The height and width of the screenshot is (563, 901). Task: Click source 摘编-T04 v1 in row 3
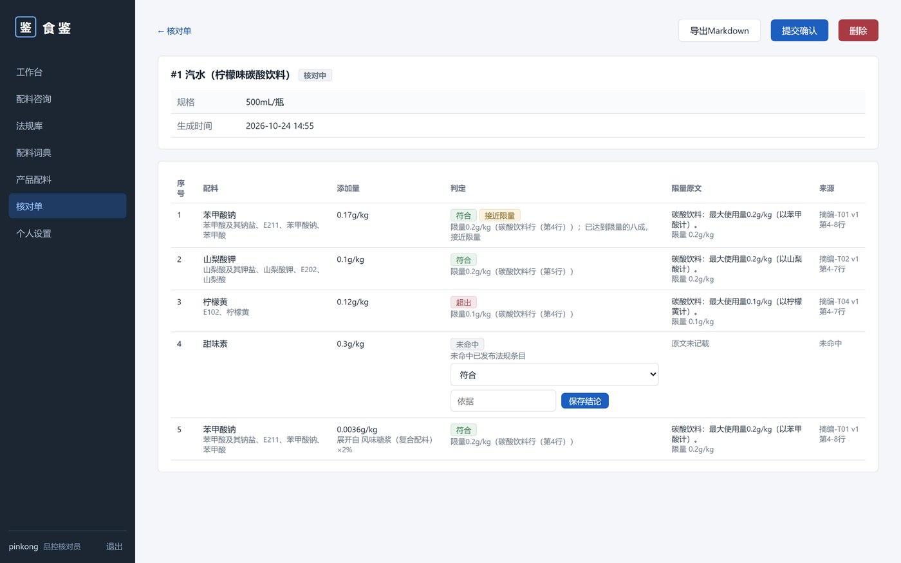[x=839, y=301]
